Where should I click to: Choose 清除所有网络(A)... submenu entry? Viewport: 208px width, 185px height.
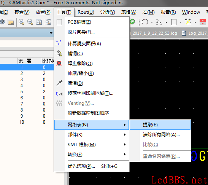point(160,135)
